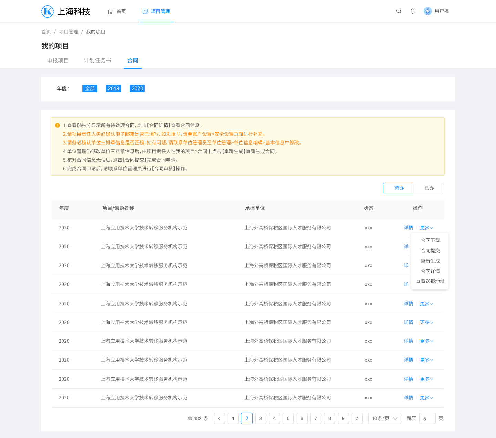496x438 pixels.
Task: Open notifications via the bell icon
Action: tap(413, 11)
